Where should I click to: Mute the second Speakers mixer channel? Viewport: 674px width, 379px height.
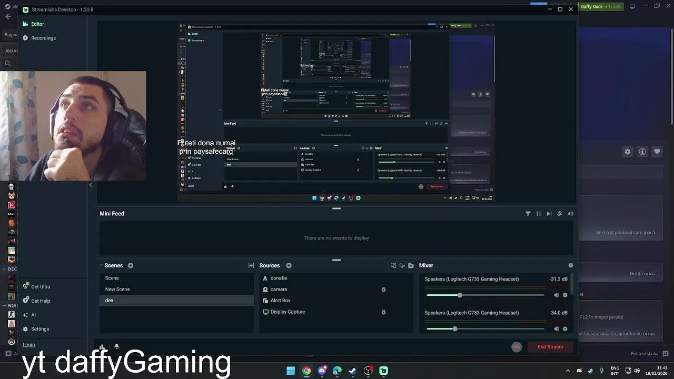556,328
